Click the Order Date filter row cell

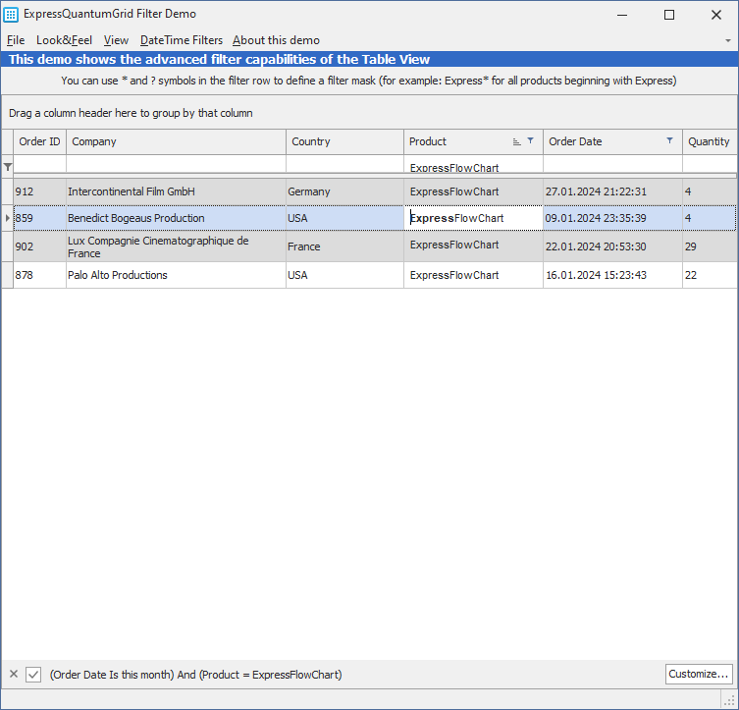point(612,165)
